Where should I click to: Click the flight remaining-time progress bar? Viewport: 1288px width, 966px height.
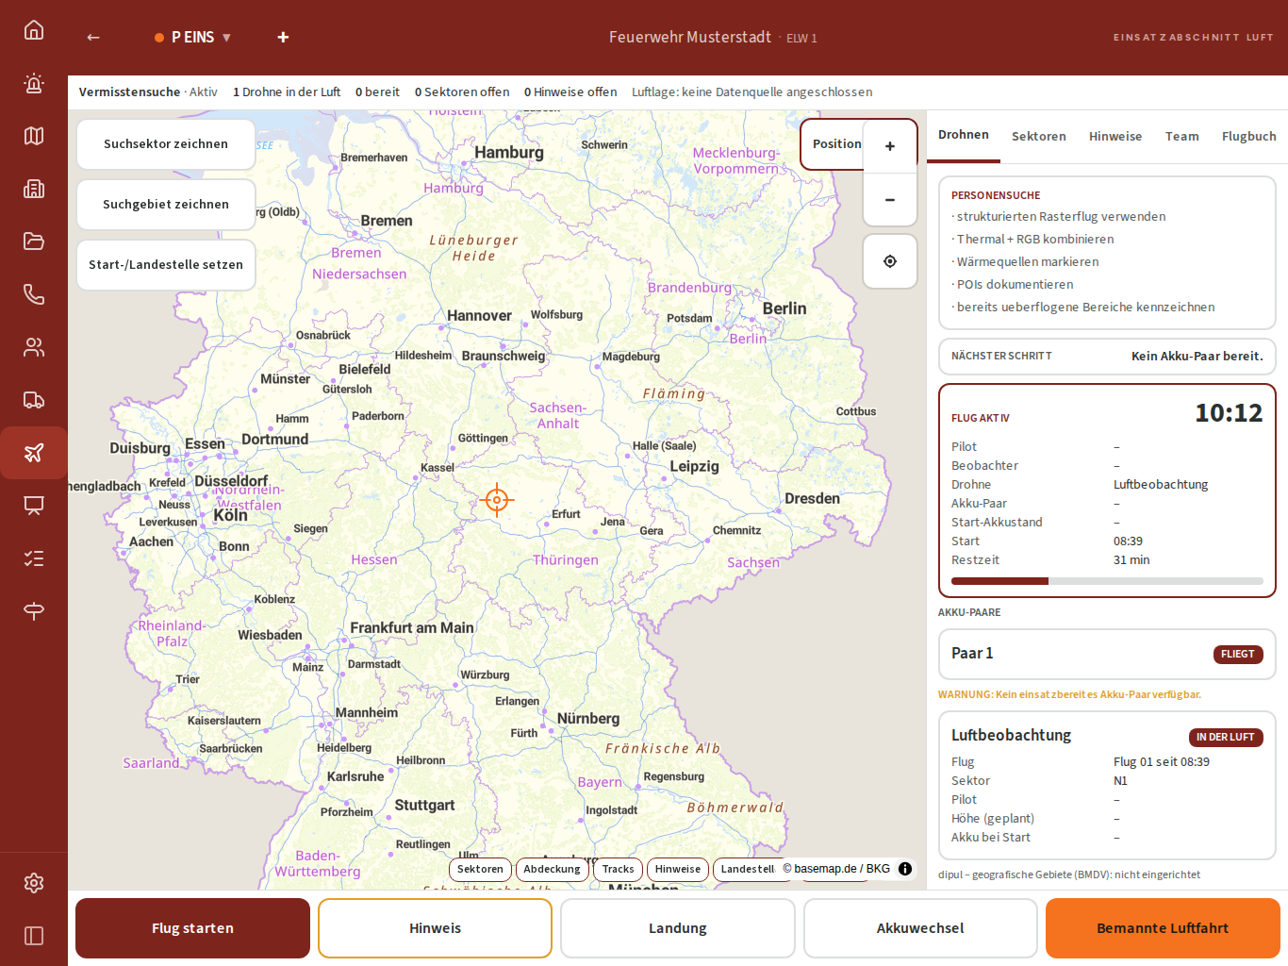click(1107, 581)
